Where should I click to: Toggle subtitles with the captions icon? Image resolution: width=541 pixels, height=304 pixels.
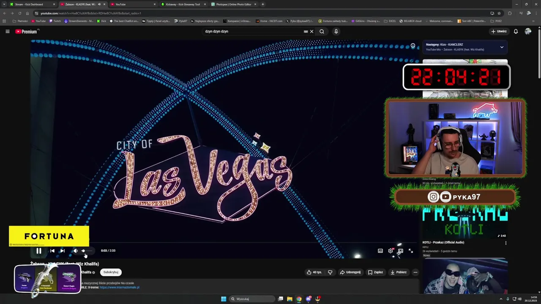(x=380, y=251)
